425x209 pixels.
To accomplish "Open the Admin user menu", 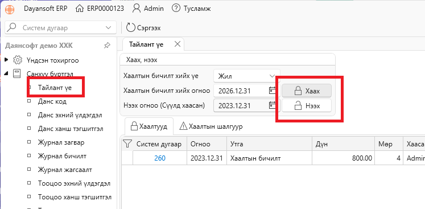I will pyautogui.click(x=148, y=9).
